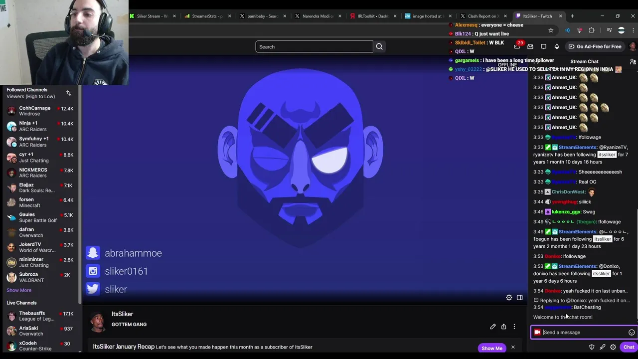Bookmark the page with the star icon

coord(551,30)
